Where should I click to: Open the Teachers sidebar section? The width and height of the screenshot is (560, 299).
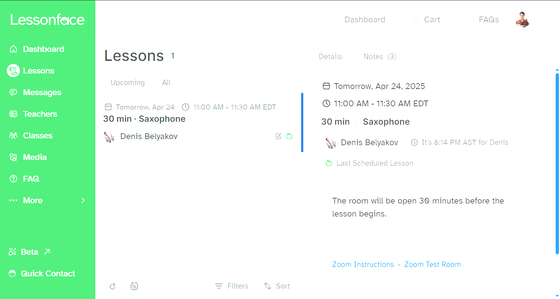pyautogui.click(x=40, y=114)
